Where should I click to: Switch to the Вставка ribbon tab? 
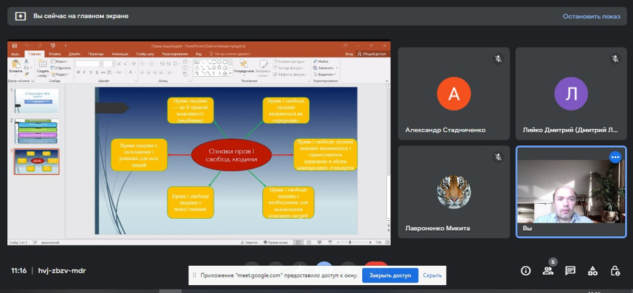tap(55, 54)
